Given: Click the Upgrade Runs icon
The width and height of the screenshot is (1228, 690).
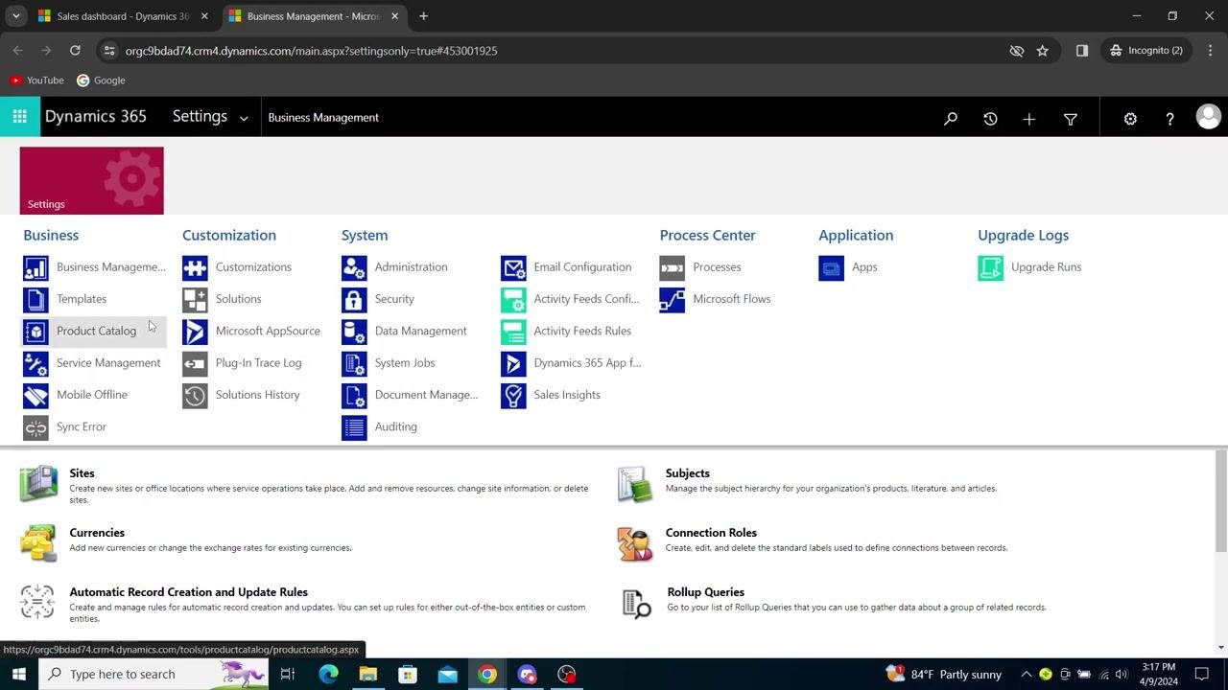Looking at the screenshot, I should (x=990, y=268).
